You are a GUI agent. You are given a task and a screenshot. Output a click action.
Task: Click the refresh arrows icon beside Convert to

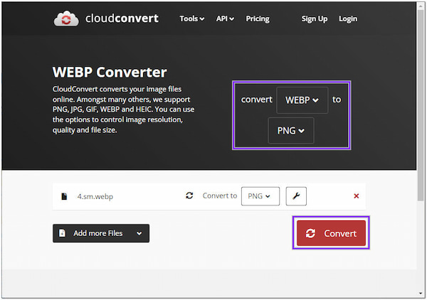coord(189,195)
